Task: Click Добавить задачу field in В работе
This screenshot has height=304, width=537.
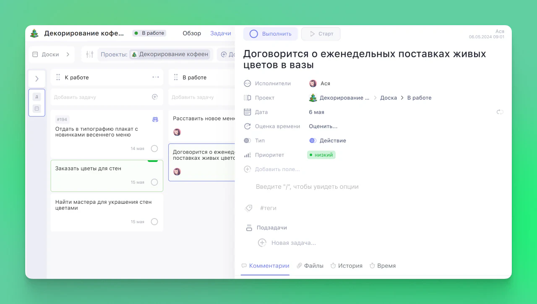Action: coord(202,97)
